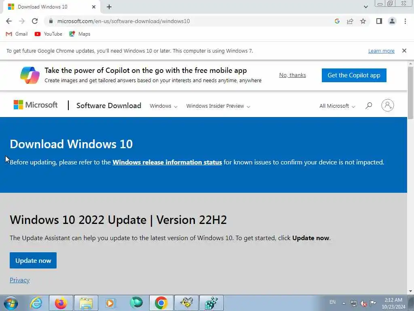The image size is (414, 311).
Task: Open the green swirl app in taskbar
Action: [x=136, y=302]
